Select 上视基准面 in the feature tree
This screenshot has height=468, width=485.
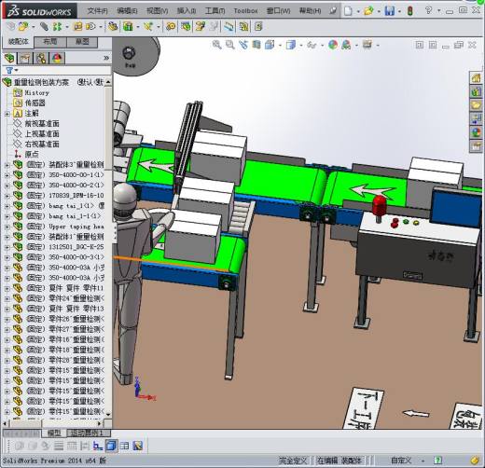point(42,134)
